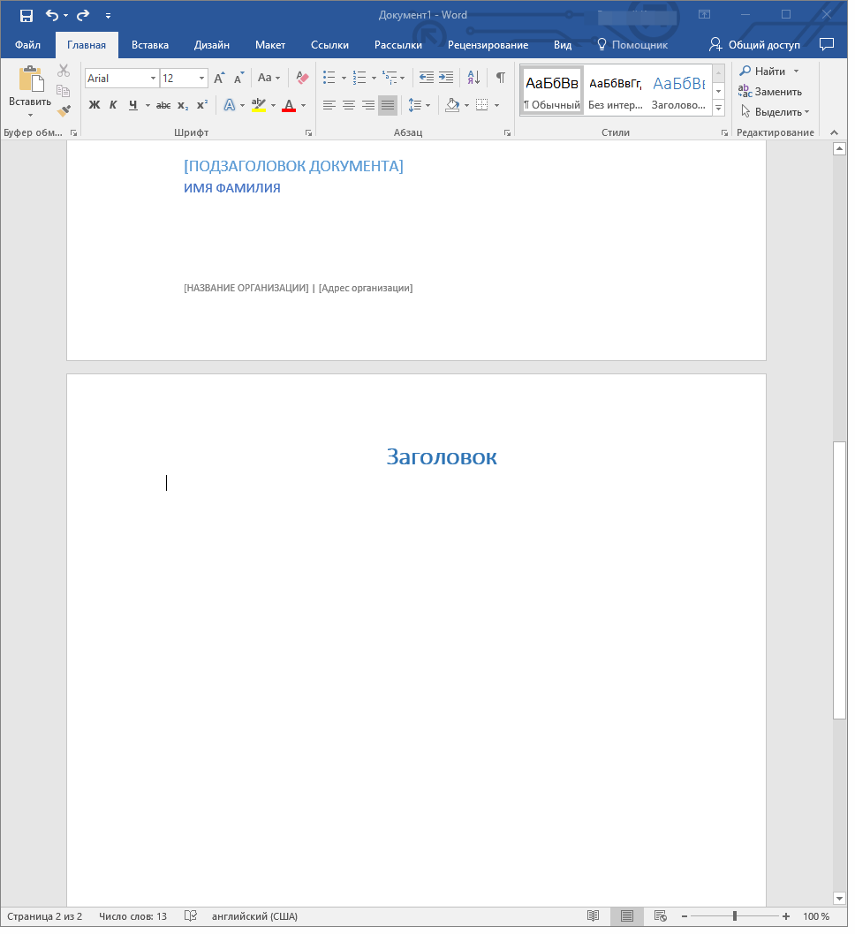Click the Format Painter brush icon
This screenshot has height=934, width=855.
pyautogui.click(x=64, y=110)
